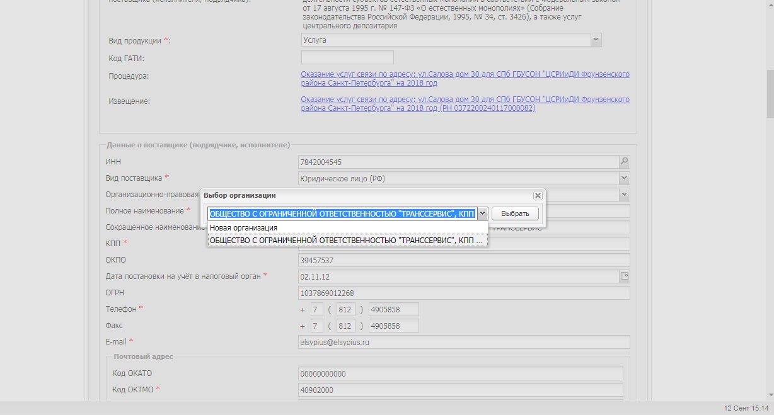Click the Код ОКАТО field
774x415 pixels.
click(460, 373)
